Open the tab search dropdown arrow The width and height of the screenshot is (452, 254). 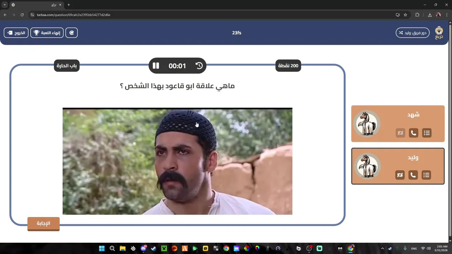click(5, 5)
